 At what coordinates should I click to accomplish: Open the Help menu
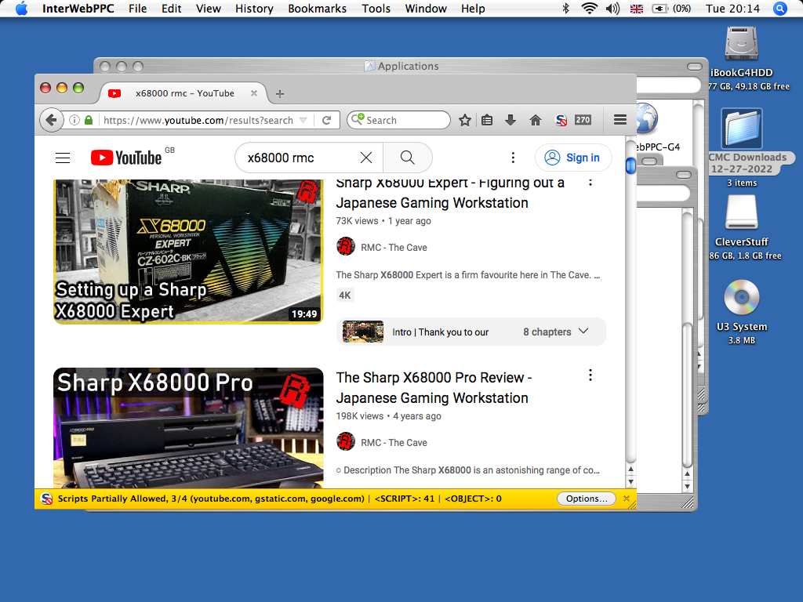(473, 9)
